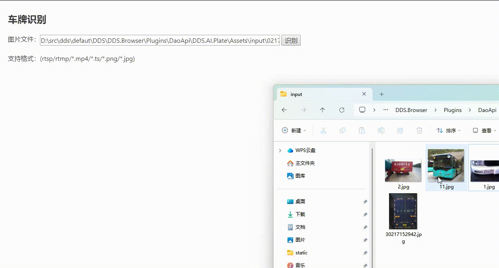499x268 pixels.
Task: Select the 30217152942.jpg thumbnail
Action: click(x=403, y=211)
